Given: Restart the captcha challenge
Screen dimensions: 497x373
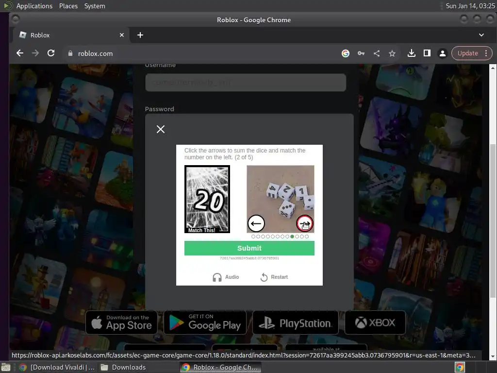Looking at the screenshot, I should 274,277.
